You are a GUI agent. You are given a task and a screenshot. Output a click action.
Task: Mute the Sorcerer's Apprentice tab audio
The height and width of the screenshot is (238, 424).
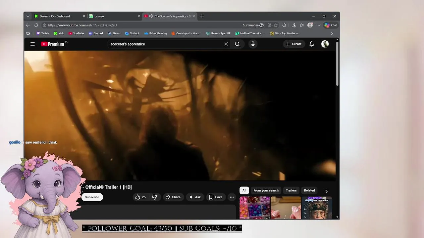tap(151, 16)
